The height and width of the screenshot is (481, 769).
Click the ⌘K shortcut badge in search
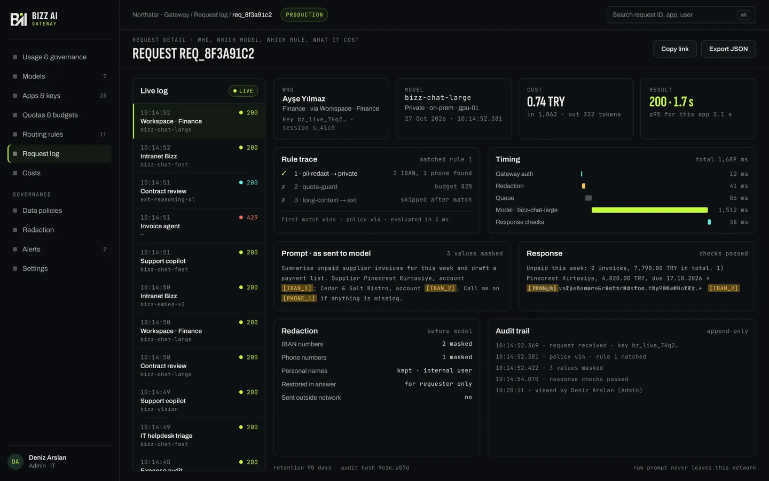click(743, 15)
